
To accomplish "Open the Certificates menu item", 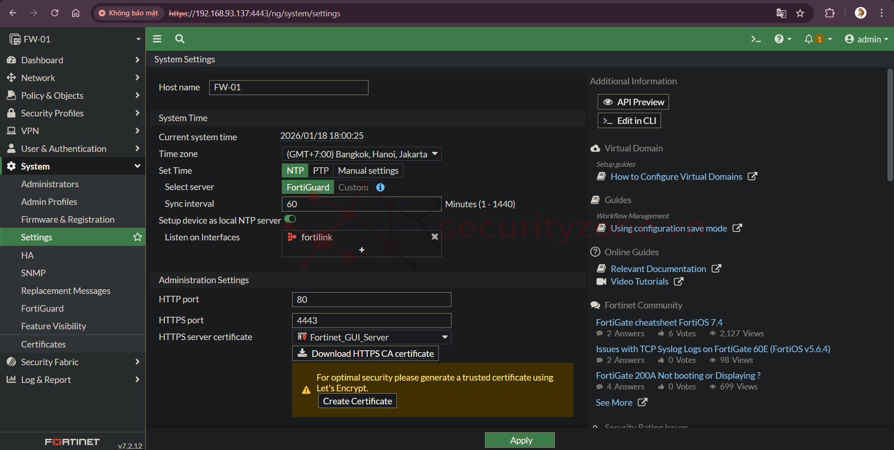I will pos(43,344).
